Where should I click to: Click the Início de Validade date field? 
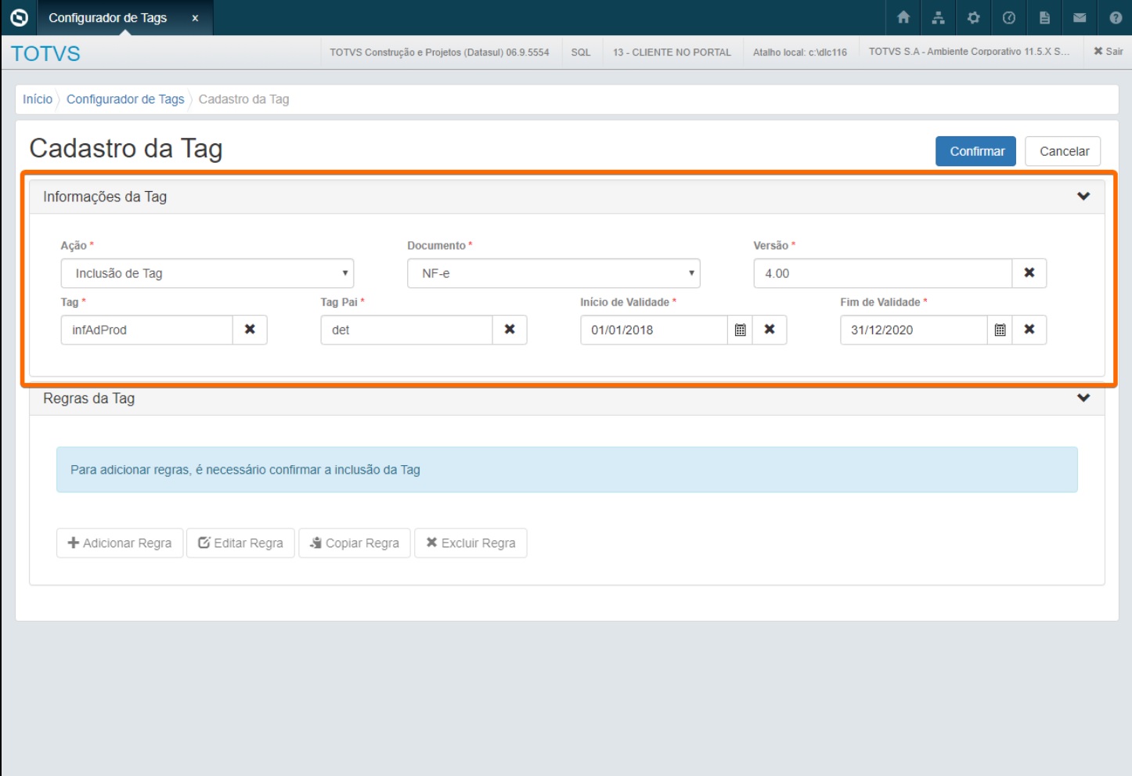coord(654,330)
